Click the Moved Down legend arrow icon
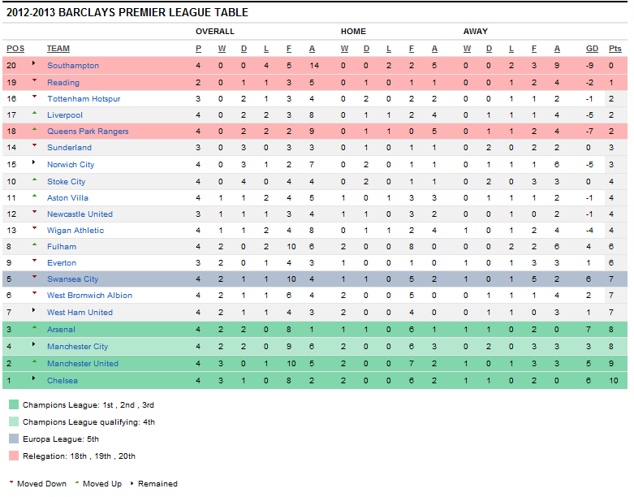 11,483
